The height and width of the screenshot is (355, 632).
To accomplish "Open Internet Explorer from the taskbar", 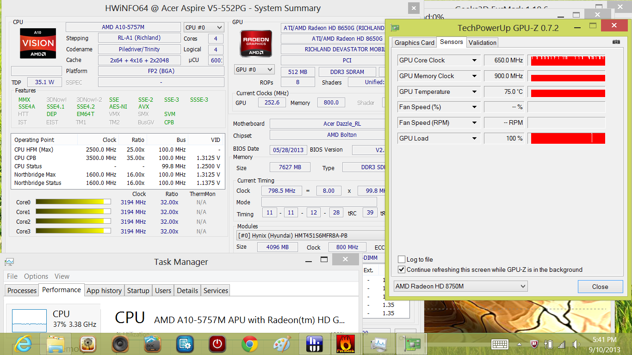I will [x=23, y=344].
